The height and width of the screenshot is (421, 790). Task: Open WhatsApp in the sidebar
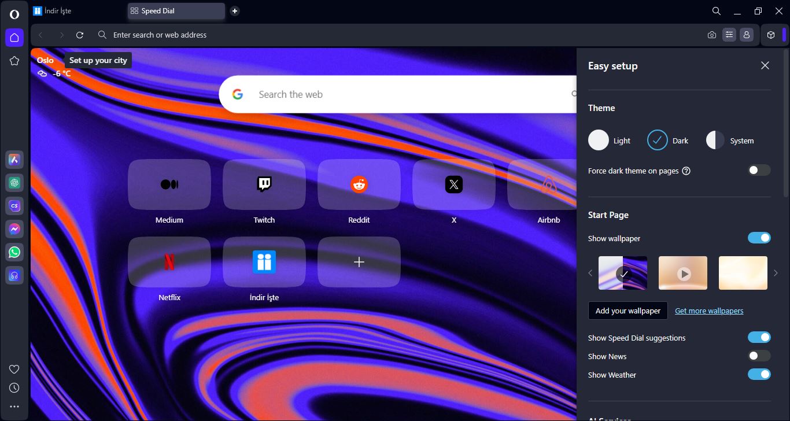(x=14, y=252)
